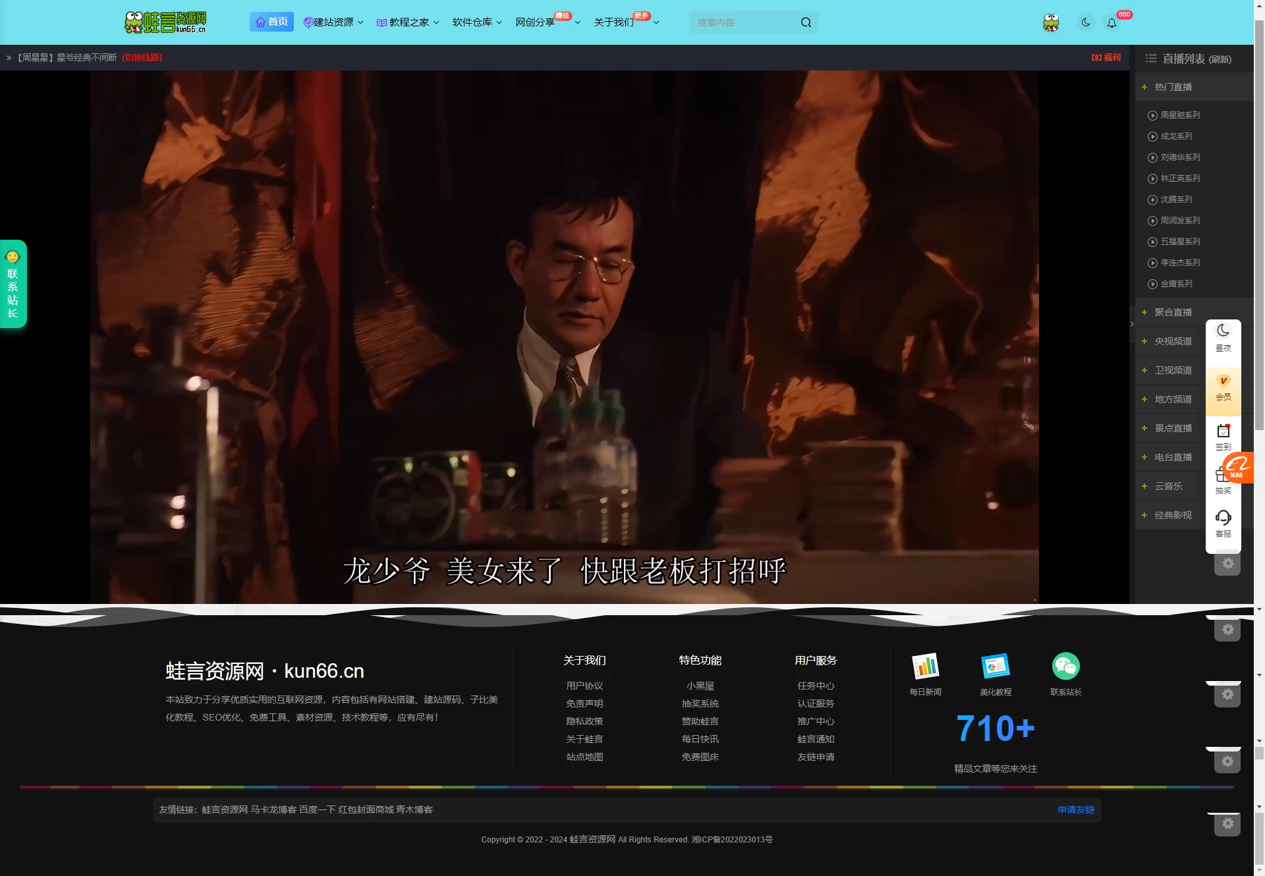Open the frog avatar profile icon

point(1051,22)
